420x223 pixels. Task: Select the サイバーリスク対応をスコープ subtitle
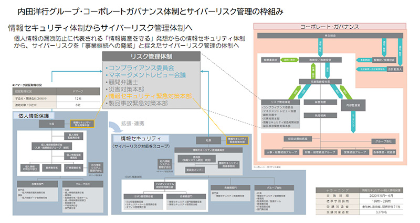[x=141, y=147]
